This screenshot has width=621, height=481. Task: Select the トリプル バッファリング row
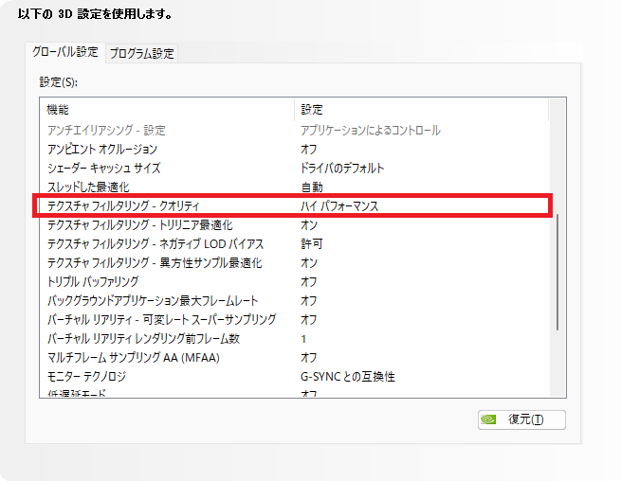295,282
